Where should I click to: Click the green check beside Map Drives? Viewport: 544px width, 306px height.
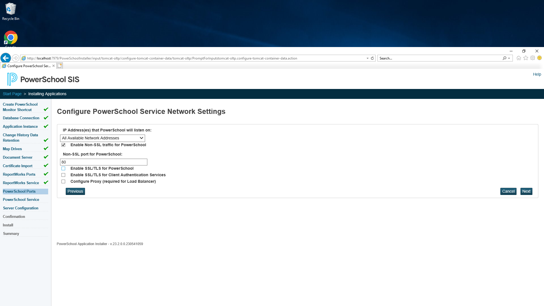[x=46, y=148]
